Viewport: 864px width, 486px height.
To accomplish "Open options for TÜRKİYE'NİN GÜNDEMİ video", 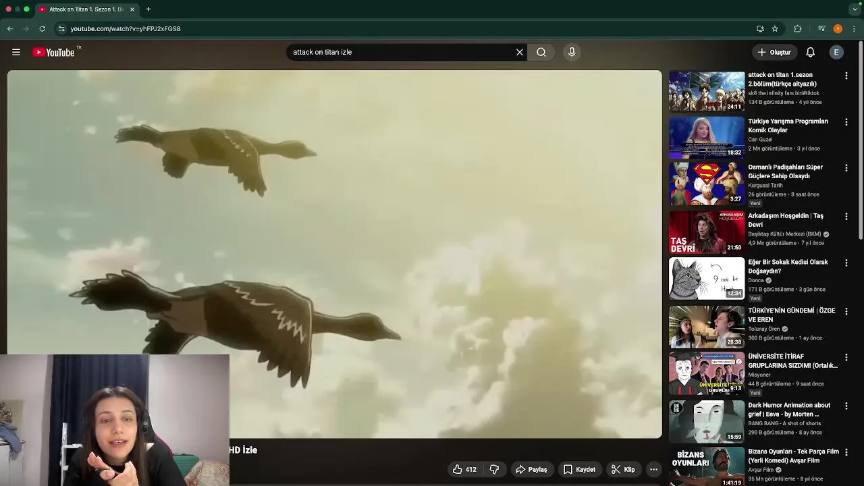I will coord(846,311).
